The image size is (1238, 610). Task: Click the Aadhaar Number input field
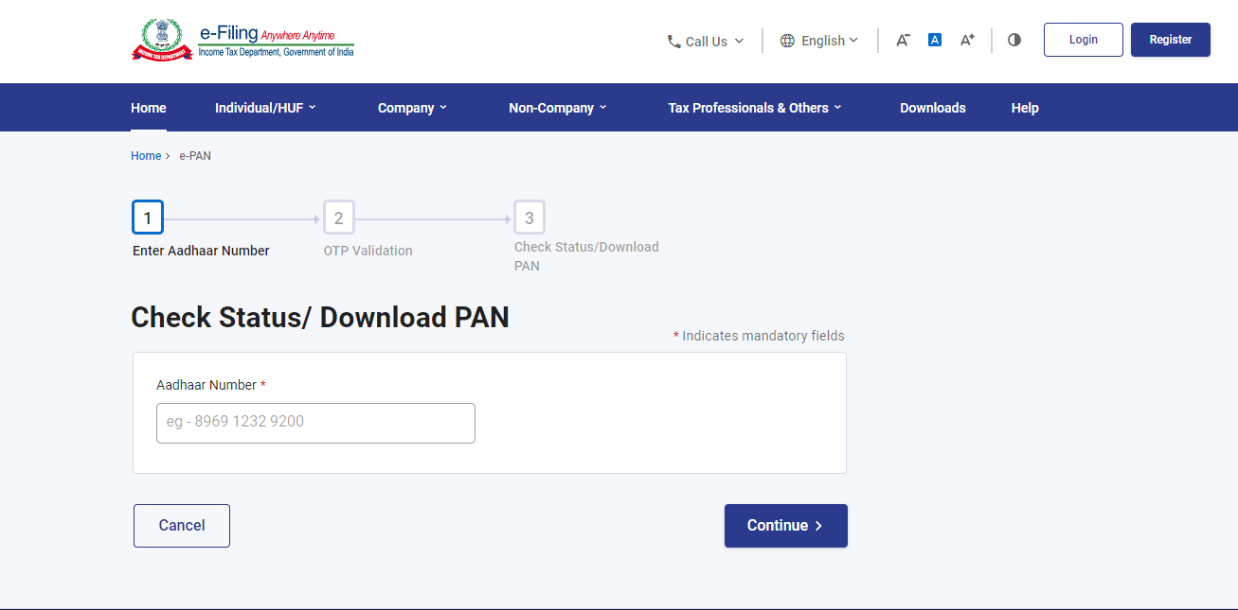coord(315,423)
